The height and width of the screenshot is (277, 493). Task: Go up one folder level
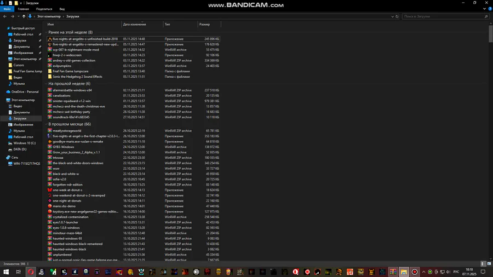[x=24, y=16]
